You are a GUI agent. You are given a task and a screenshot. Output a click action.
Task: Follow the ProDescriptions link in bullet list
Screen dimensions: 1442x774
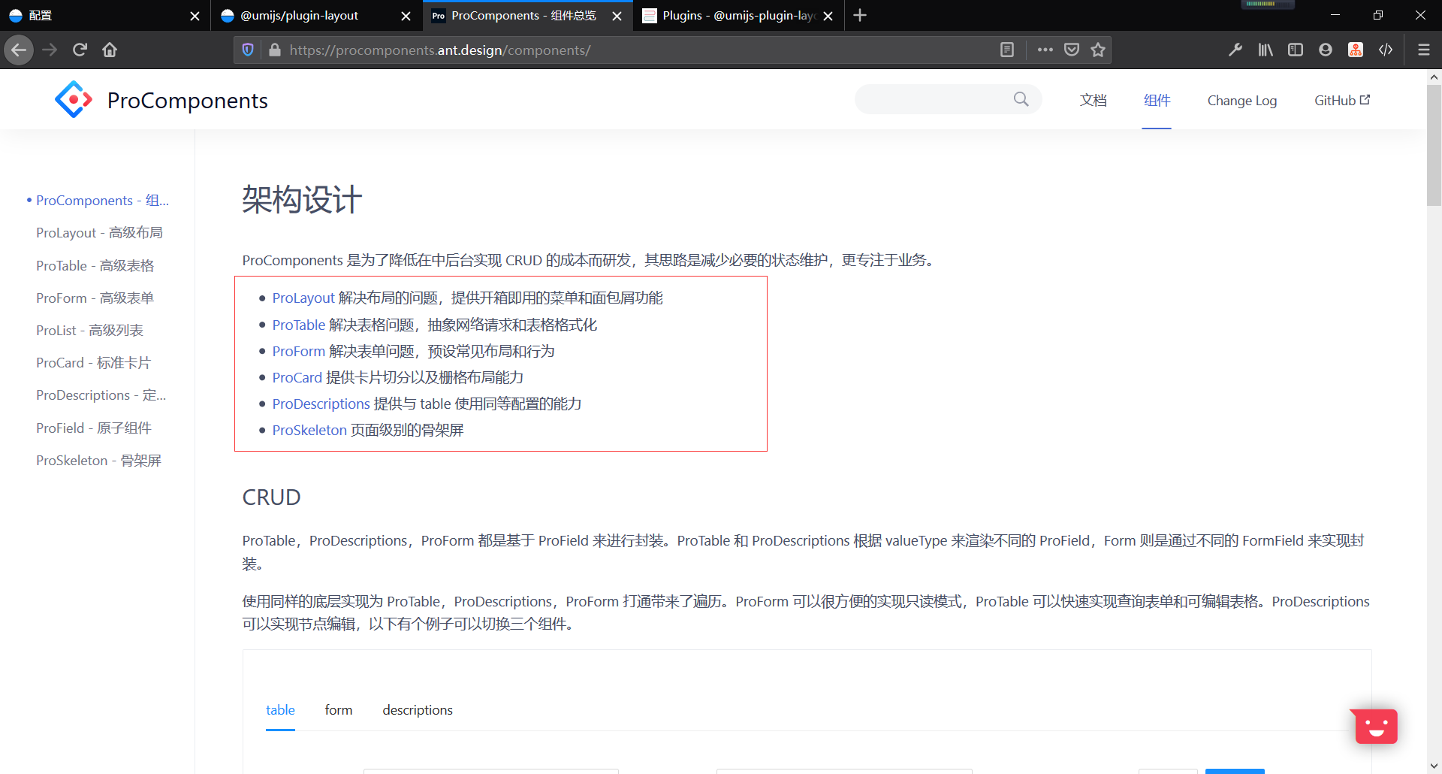[x=321, y=404]
